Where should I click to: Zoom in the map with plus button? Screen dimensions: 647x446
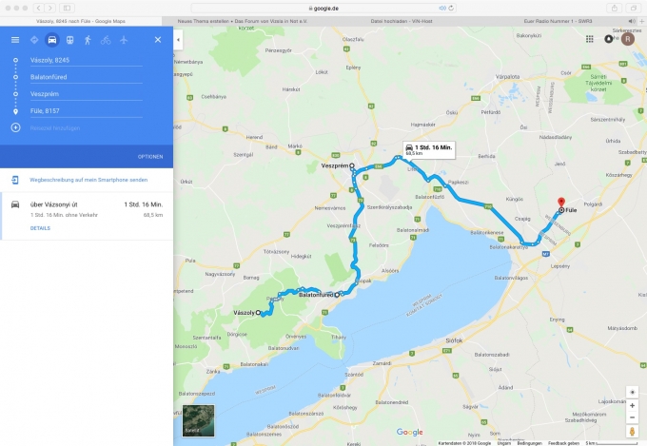[x=632, y=405]
